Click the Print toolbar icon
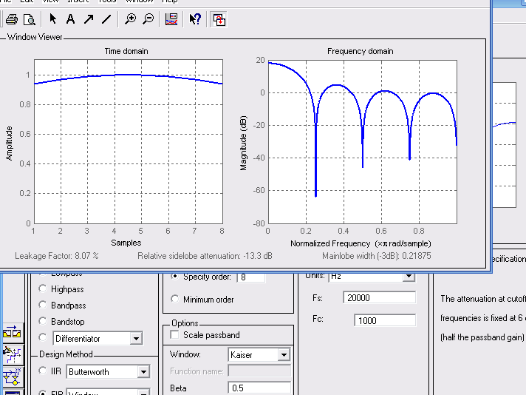This screenshot has width=526, height=395. click(x=10, y=20)
